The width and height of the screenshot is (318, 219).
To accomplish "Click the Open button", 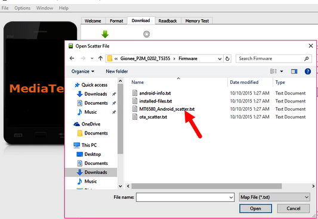I will (255, 208).
